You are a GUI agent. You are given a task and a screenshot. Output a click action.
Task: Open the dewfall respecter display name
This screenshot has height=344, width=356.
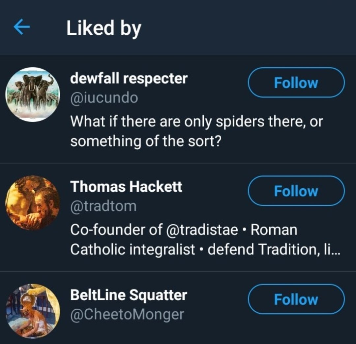(129, 79)
